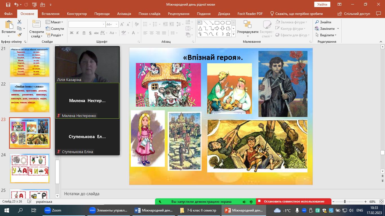This screenshot has width=385, height=216.
Task: Open Контур фігури shape outline options
Action: click(x=291, y=29)
